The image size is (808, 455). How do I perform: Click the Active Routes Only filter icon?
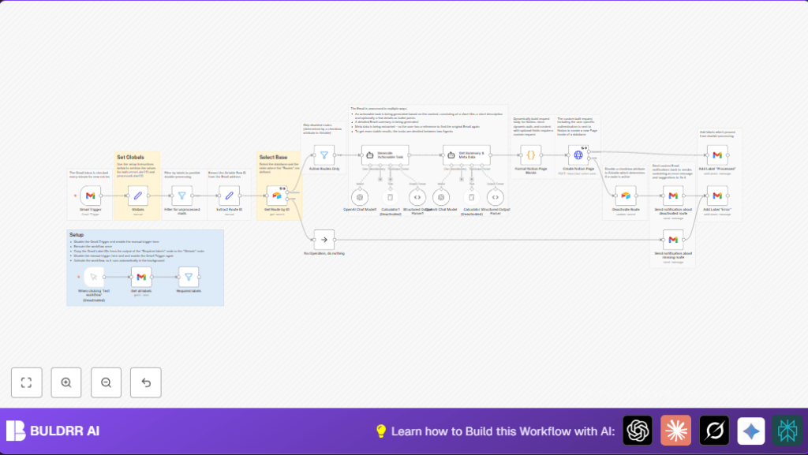324,154
